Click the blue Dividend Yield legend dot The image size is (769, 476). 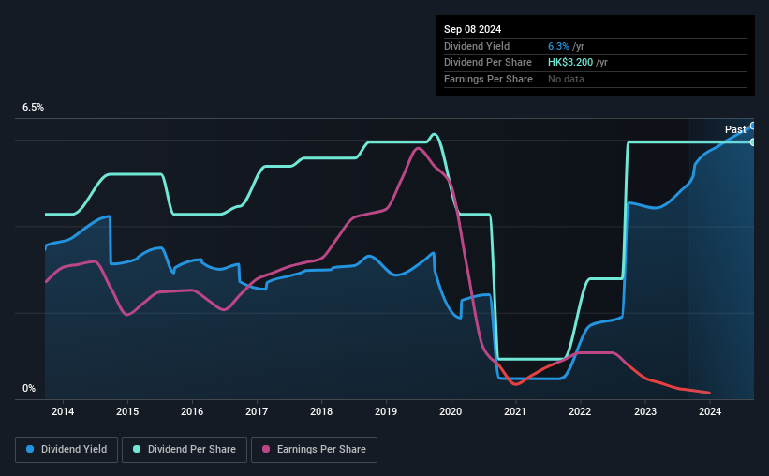30,449
